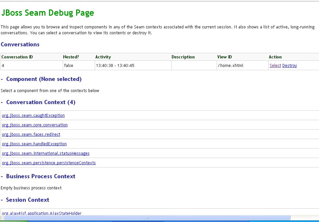The width and height of the screenshot is (319, 222).
Task: Collapse the Session Context section
Action: [x=2, y=200]
